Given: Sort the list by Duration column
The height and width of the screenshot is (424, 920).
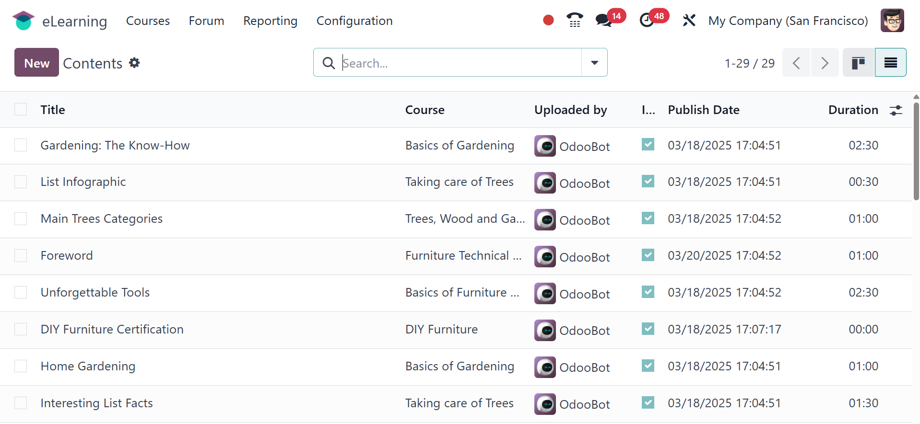Looking at the screenshot, I should [x=853, y=110].
